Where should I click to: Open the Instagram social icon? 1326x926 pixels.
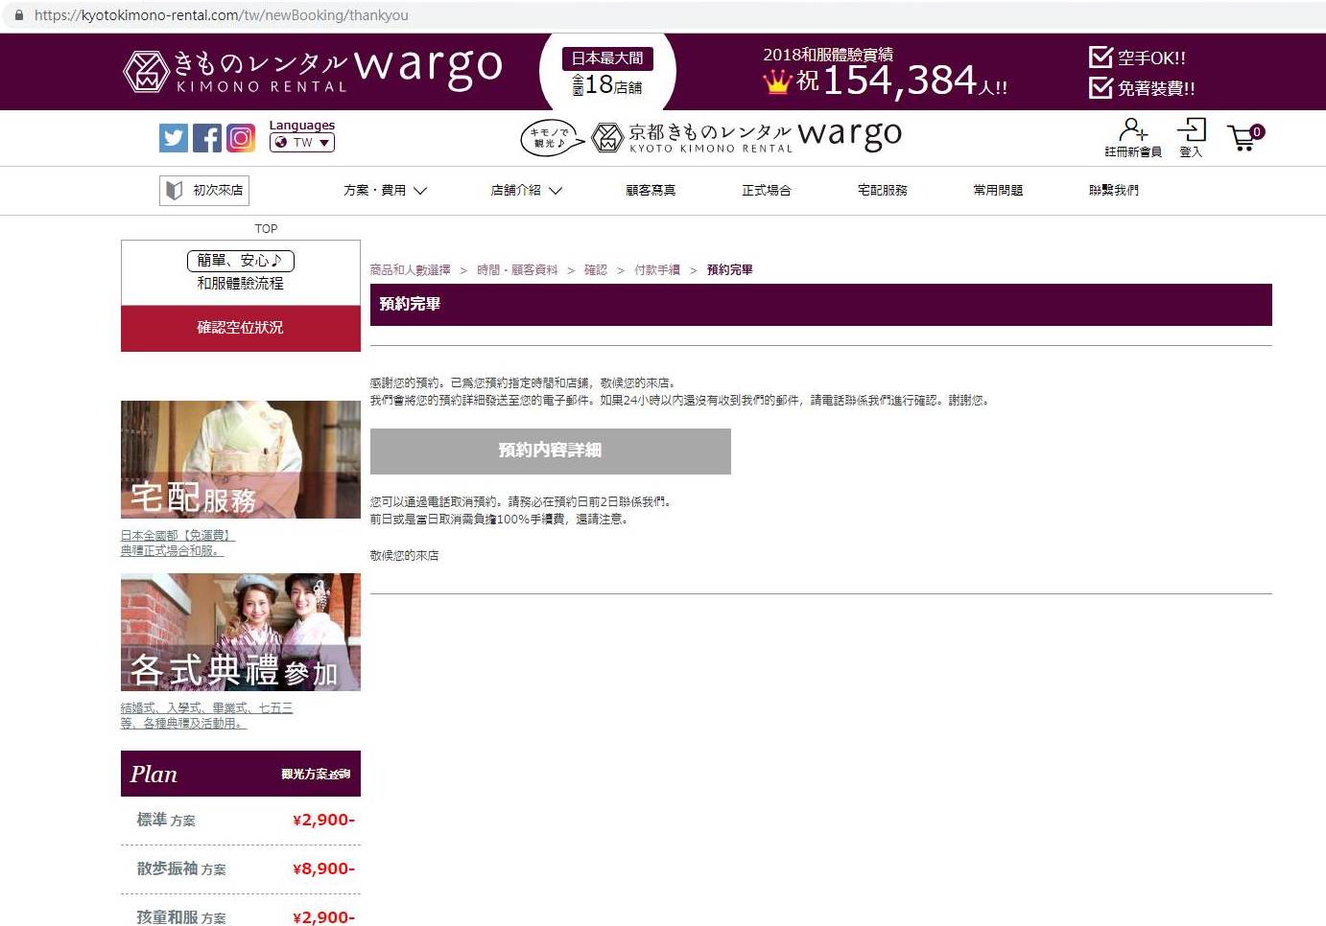click(240, 138)
